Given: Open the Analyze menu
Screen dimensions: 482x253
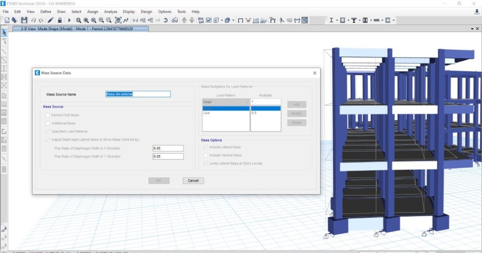Looking at the screenshot, I should coord(111,12).
